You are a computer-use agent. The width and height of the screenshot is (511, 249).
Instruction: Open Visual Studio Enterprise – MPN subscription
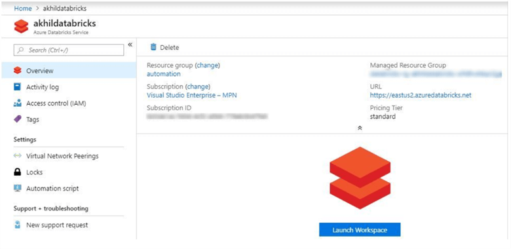click(x=192, y=95)
